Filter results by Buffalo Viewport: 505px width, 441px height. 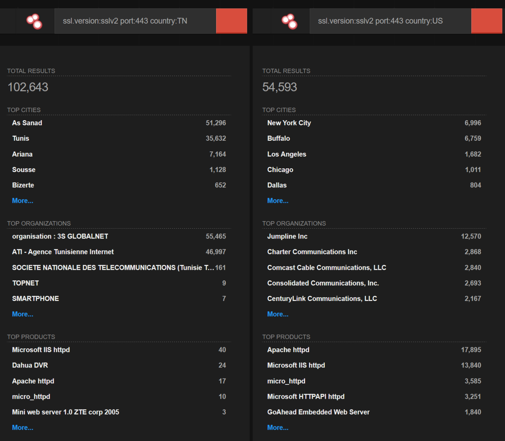click(279, 138)
